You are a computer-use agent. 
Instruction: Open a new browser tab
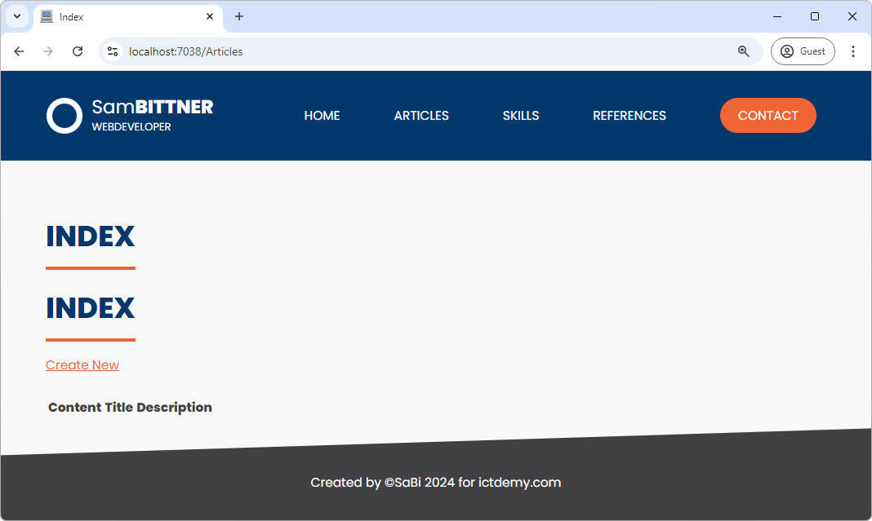tap(239, 16)
